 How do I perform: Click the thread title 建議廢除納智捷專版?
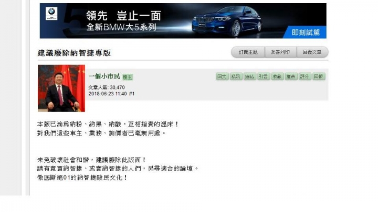point(74,53)
